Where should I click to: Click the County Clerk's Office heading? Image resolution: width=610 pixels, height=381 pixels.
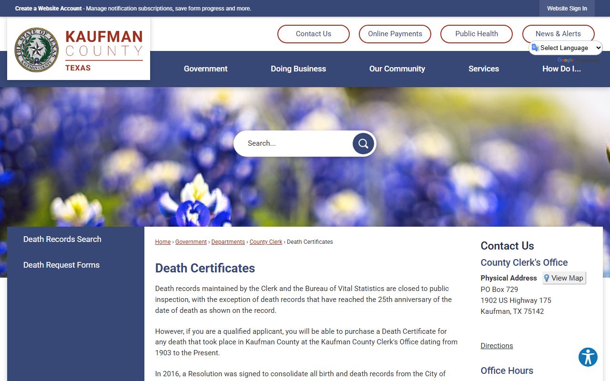click(x=524, y=262)
